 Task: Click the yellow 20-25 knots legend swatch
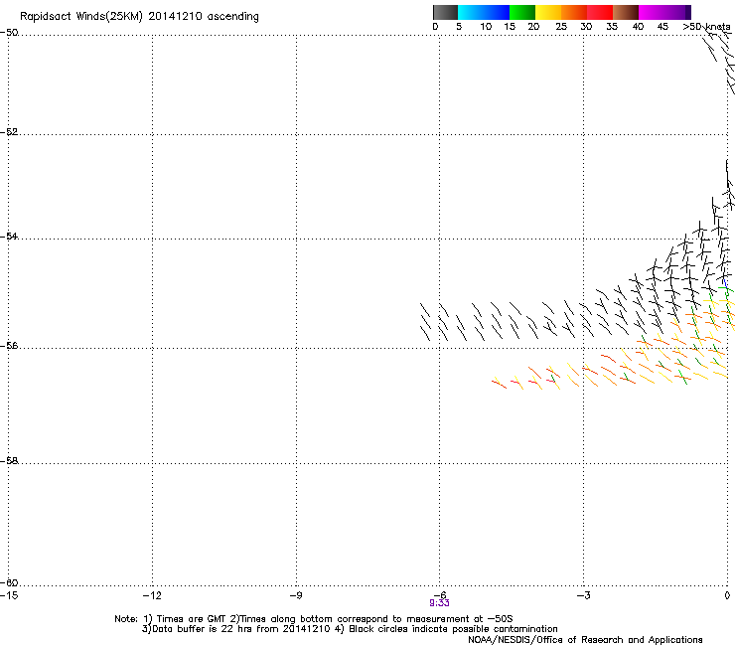[548, 12]
